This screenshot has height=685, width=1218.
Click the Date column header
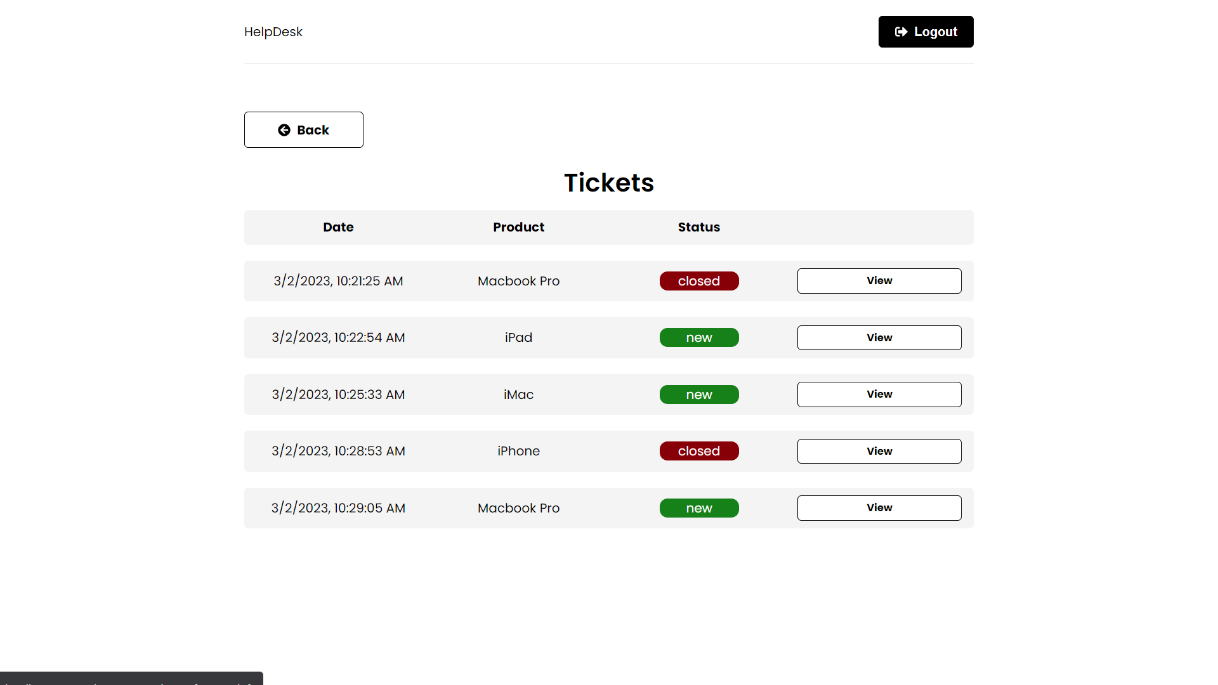pyautogui.click(x=338, y=227)
